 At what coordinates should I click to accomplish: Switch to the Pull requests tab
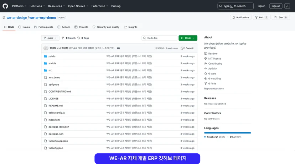tap(43, 27)
